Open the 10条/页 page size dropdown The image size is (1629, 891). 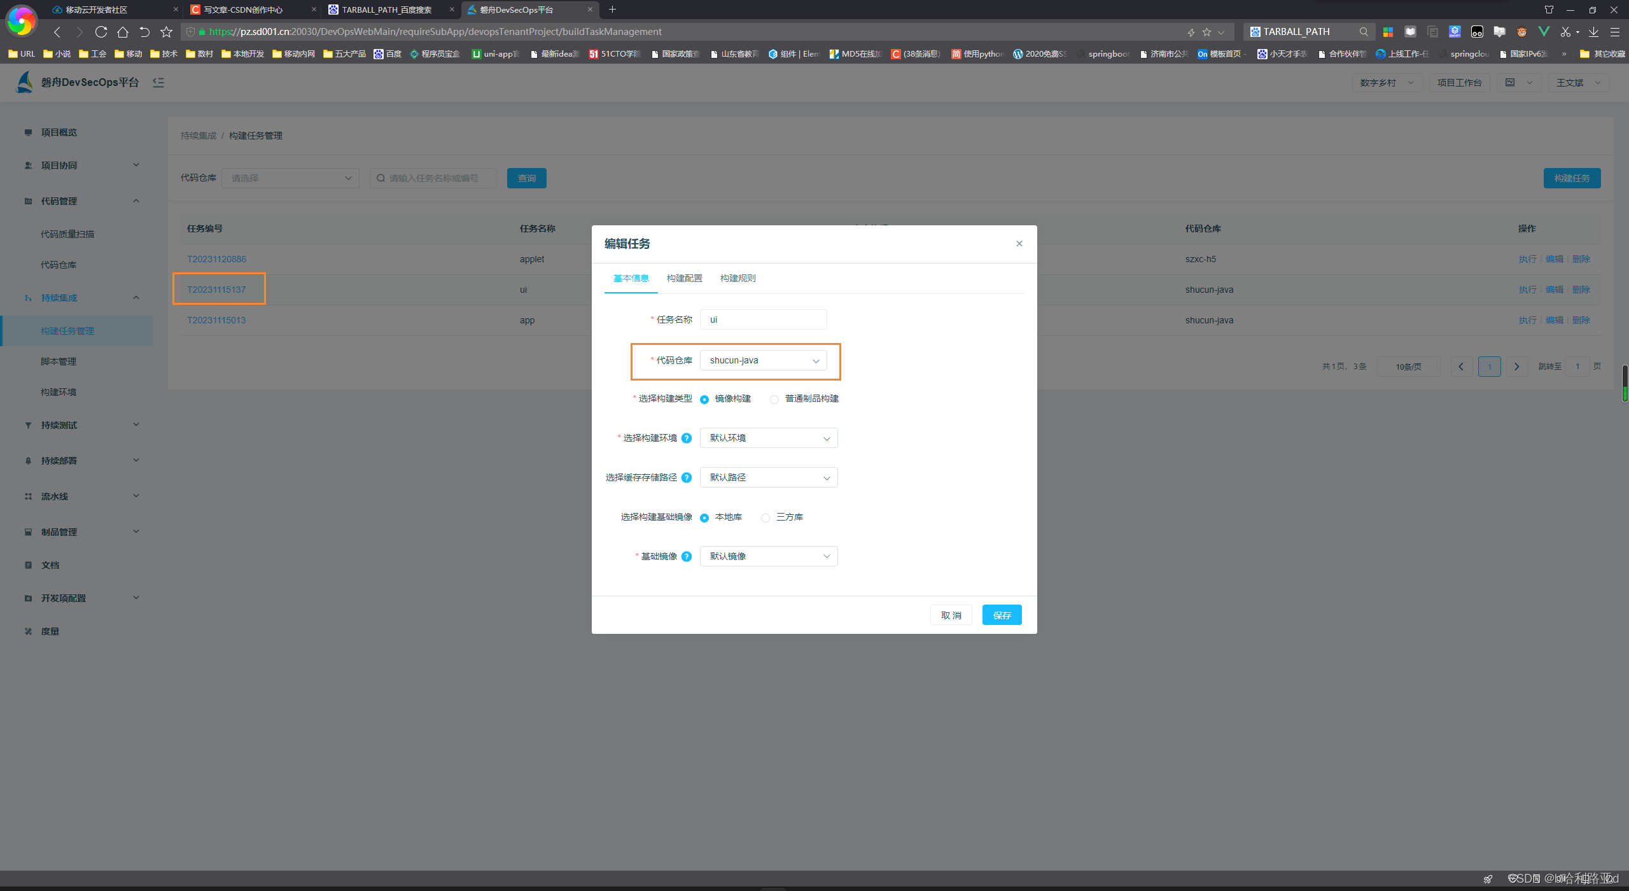pyautogui.click(x=1408, y=367)
